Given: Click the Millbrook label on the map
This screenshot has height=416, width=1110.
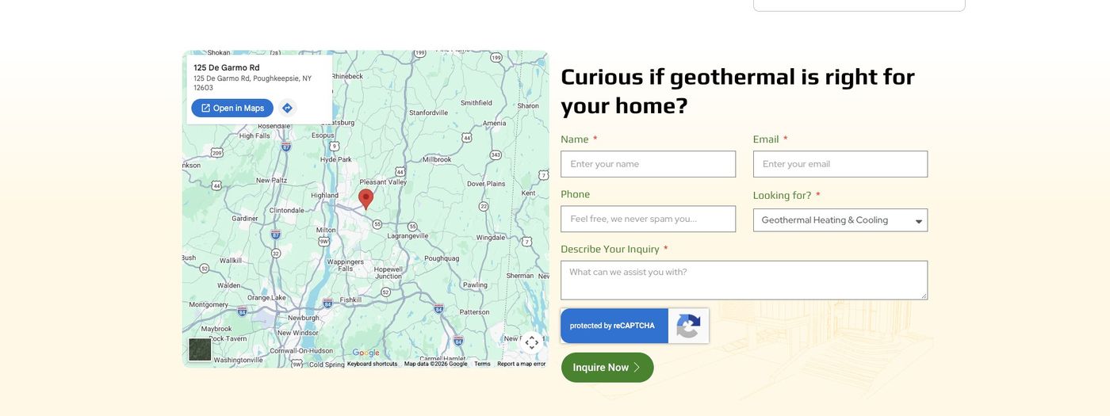Looking at the screenshot, I should [437, 159].
